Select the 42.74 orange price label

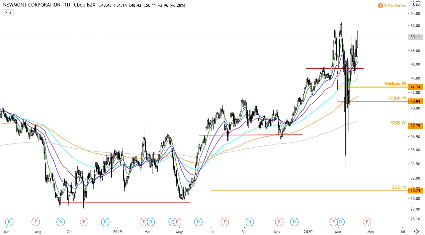tap(416, 87)
